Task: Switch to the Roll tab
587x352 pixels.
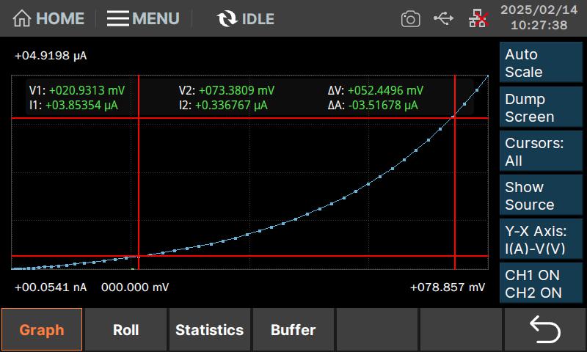Action: (x=125, y=330)
